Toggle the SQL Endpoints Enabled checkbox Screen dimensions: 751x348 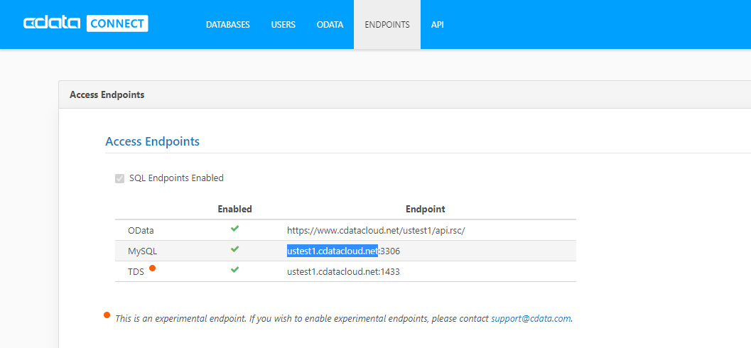point(120,178)
